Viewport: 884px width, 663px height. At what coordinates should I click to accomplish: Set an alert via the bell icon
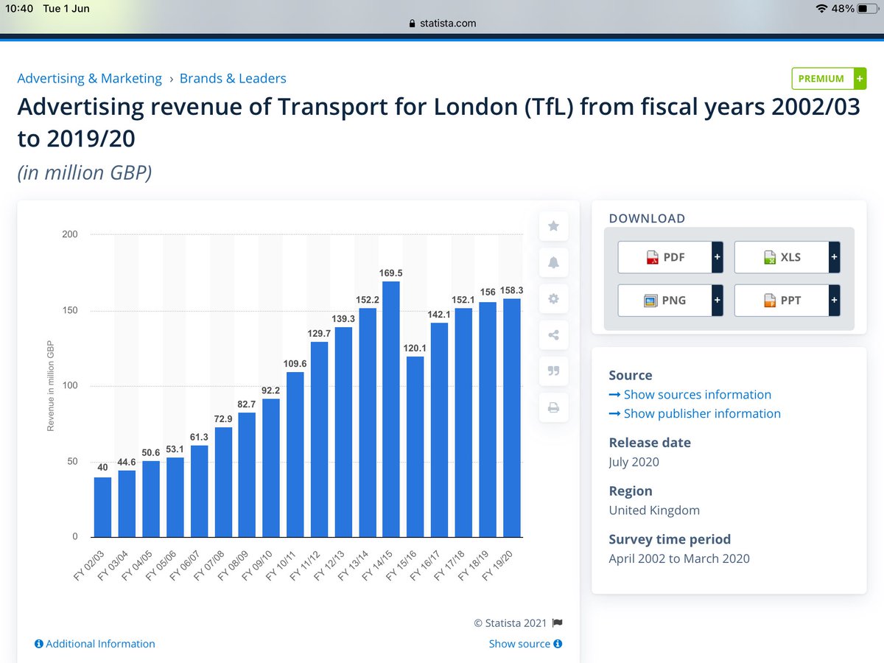click(x=553, y=262)
